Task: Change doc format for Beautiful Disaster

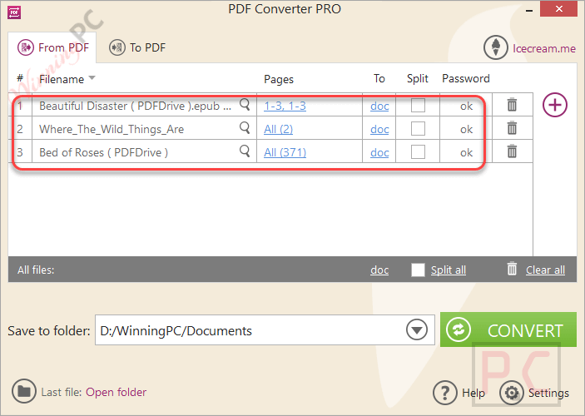Action: tap(379, 106)
